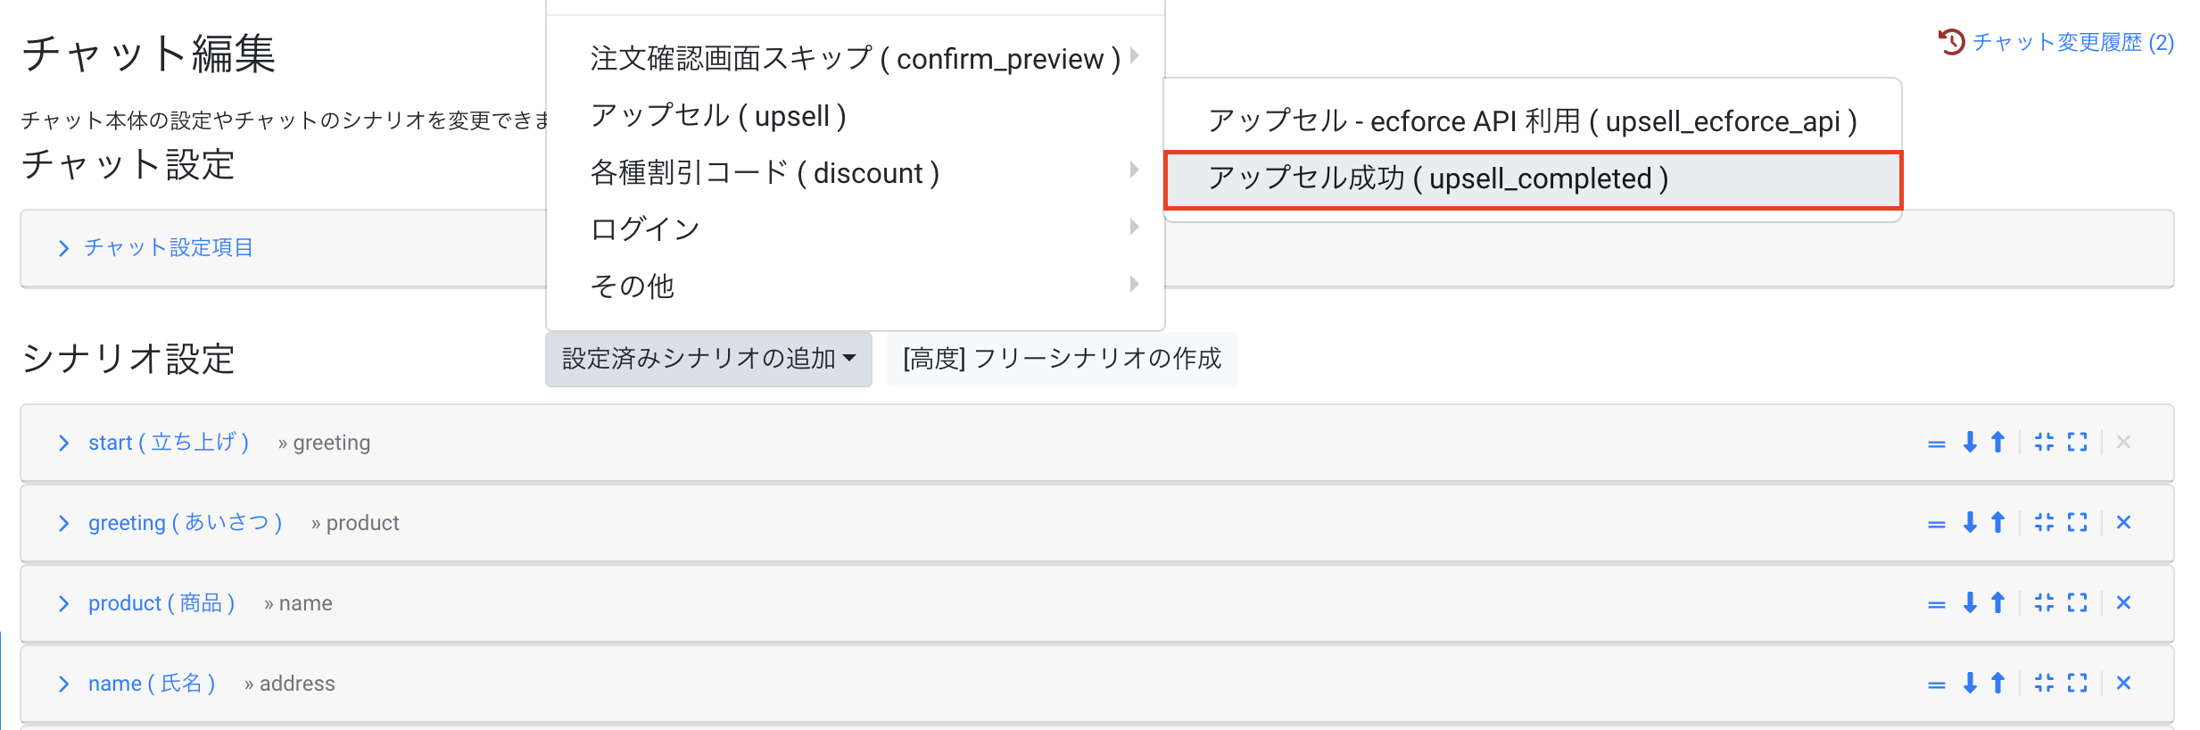This screenshot has width=2200, height=730.
Task: Click fullscreen expand icon on greeting row
Action: pos(2077,523)
